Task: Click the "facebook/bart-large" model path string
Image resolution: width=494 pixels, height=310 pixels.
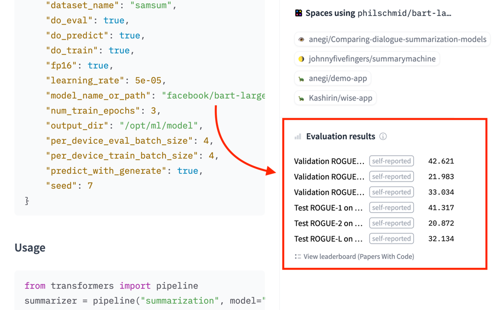Action: tap(214, 95)
